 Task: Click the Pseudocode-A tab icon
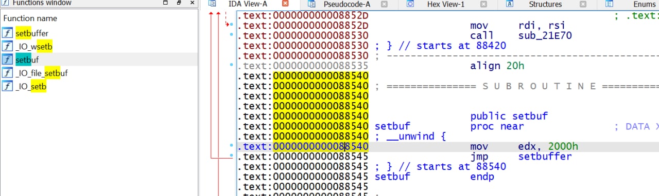[x=311, y=4]
